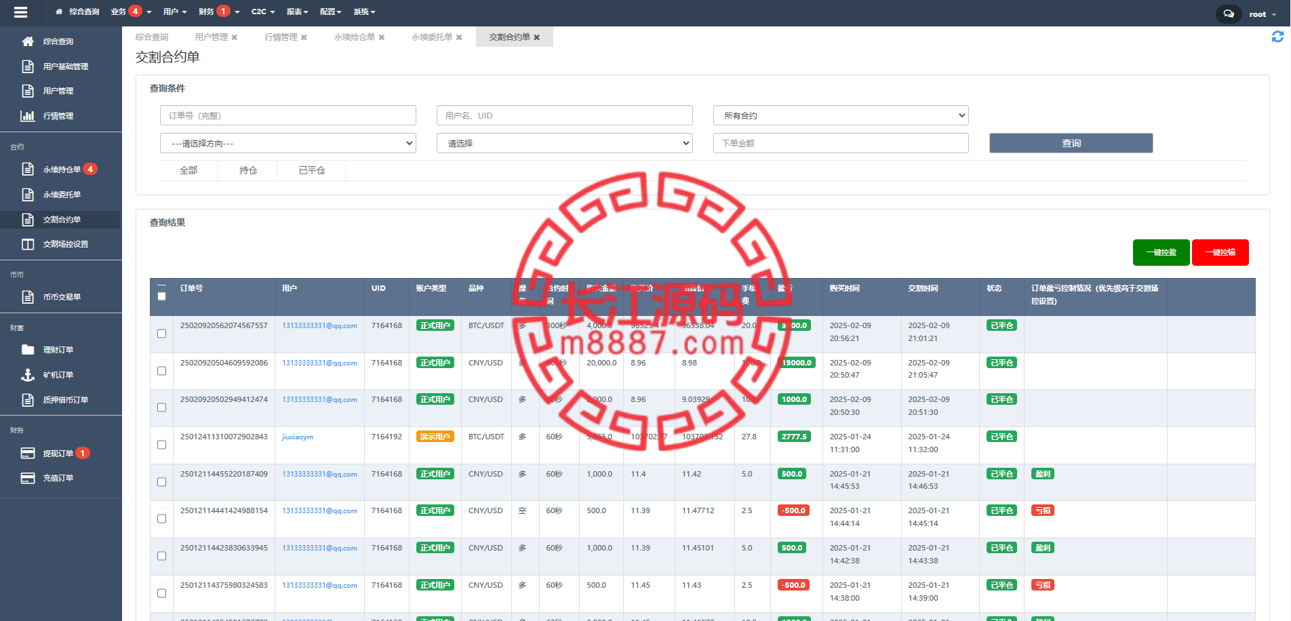Viewport: 1291px width, 621px height.
Task: Click the blue refresh icon at top right
Action: tap(1277, 37)
